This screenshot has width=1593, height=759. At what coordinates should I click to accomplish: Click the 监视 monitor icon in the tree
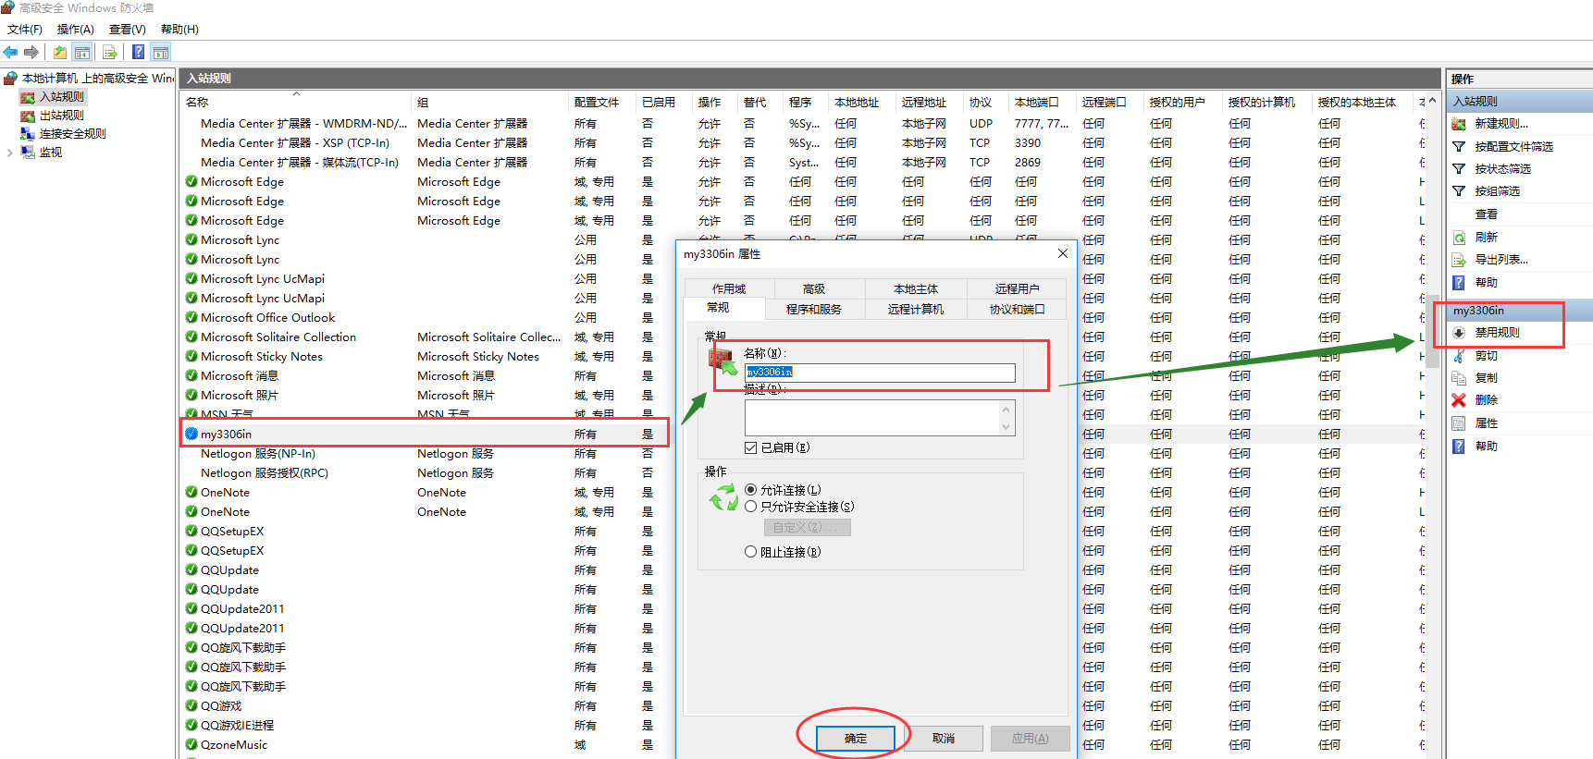(x=28, y=152)
